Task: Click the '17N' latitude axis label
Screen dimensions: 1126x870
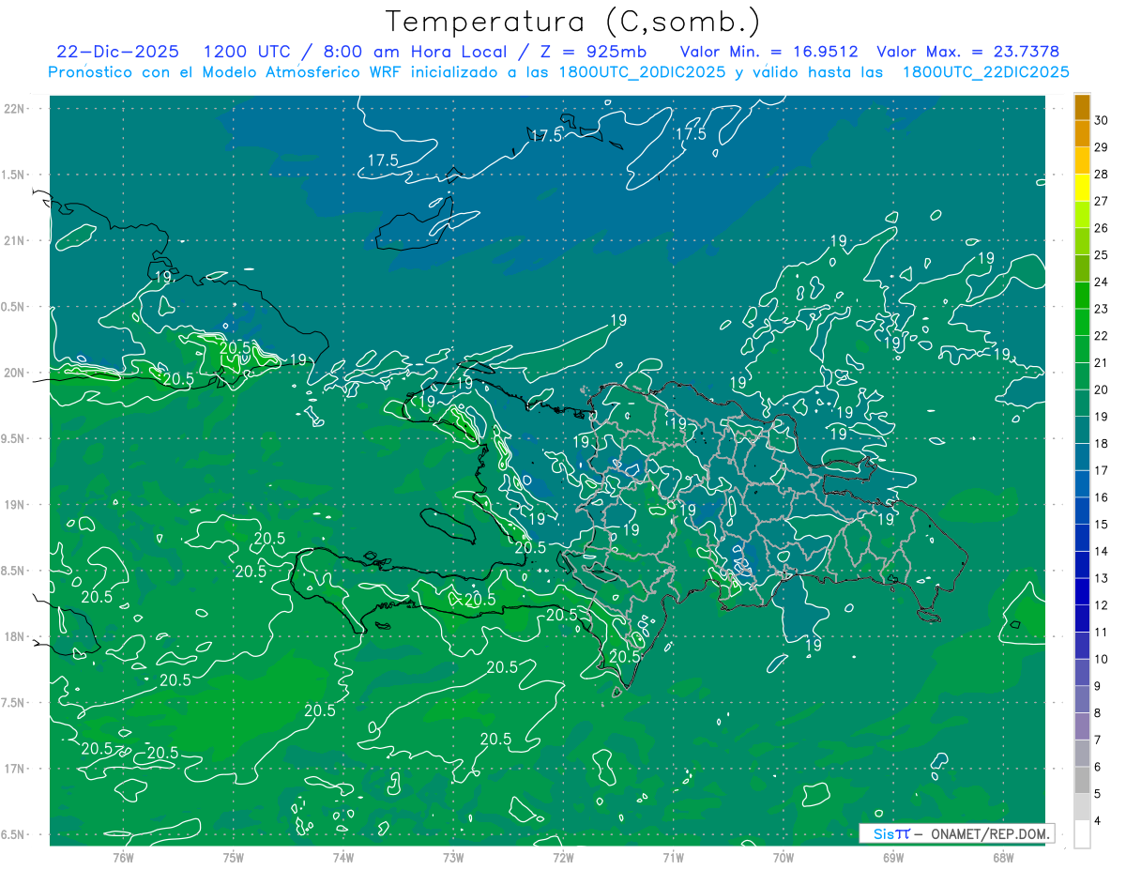Action: pos(14,769)
